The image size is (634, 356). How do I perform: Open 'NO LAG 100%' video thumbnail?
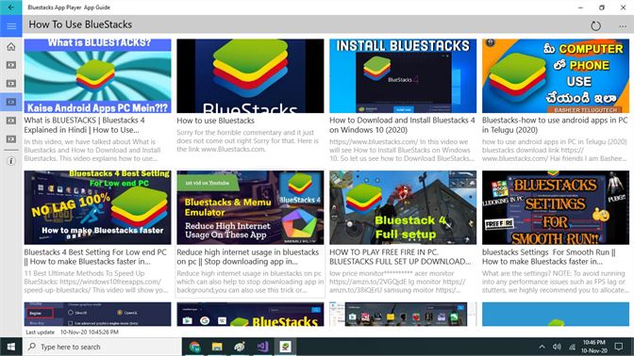pos(97,207)
